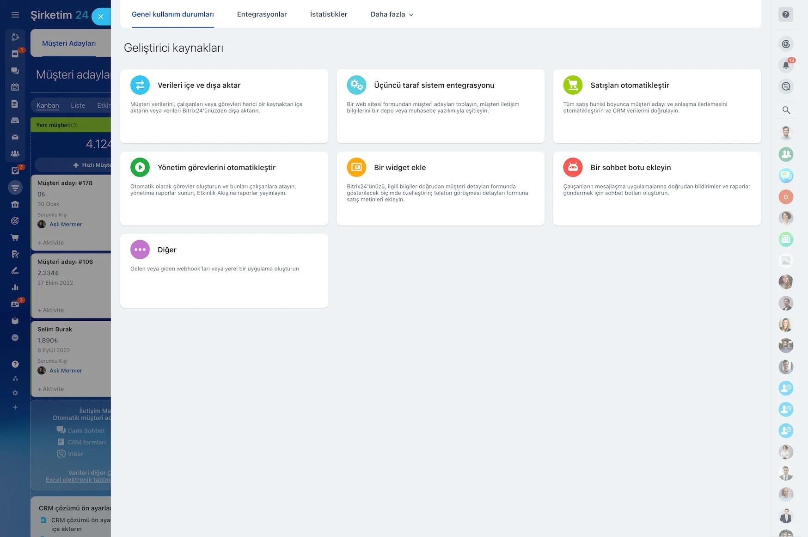Open the CRM formları option in background
808x537 pixels.
[81, 442]
